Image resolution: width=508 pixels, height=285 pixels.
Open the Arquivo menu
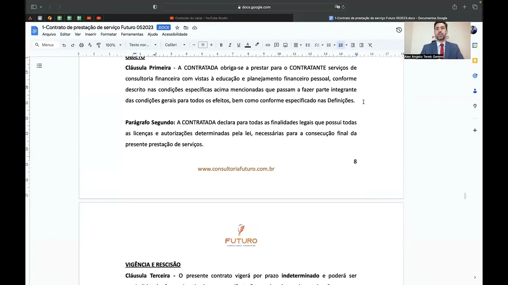49,34
